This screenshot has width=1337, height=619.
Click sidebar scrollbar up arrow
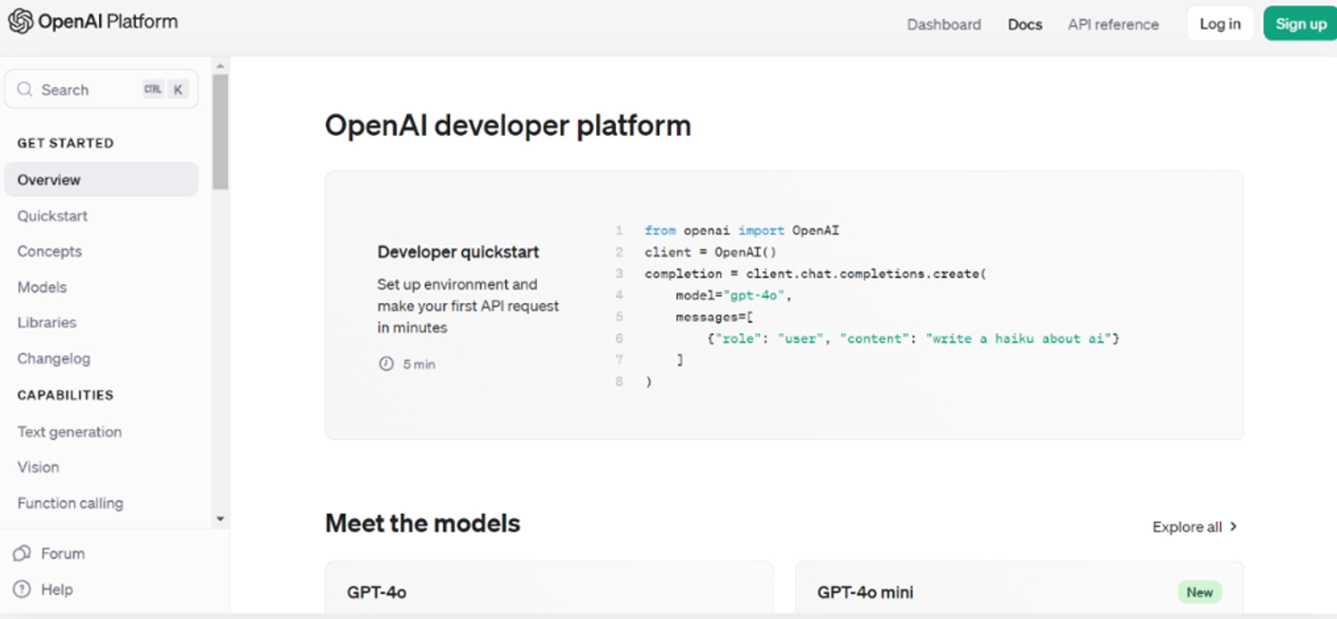pos(220,66)
